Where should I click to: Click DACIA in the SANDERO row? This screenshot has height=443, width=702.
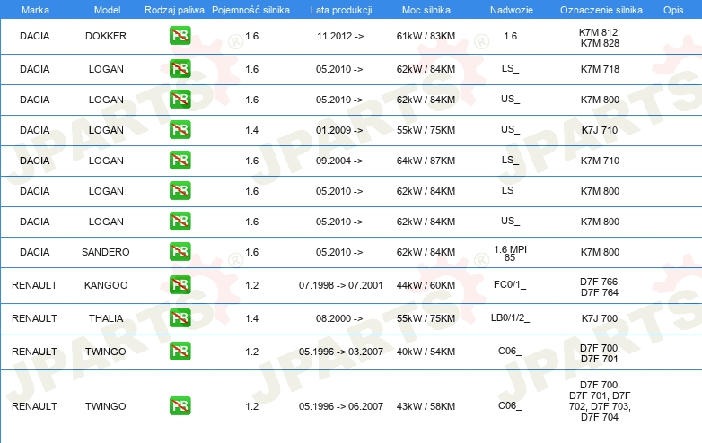click(x=34, y=252)
